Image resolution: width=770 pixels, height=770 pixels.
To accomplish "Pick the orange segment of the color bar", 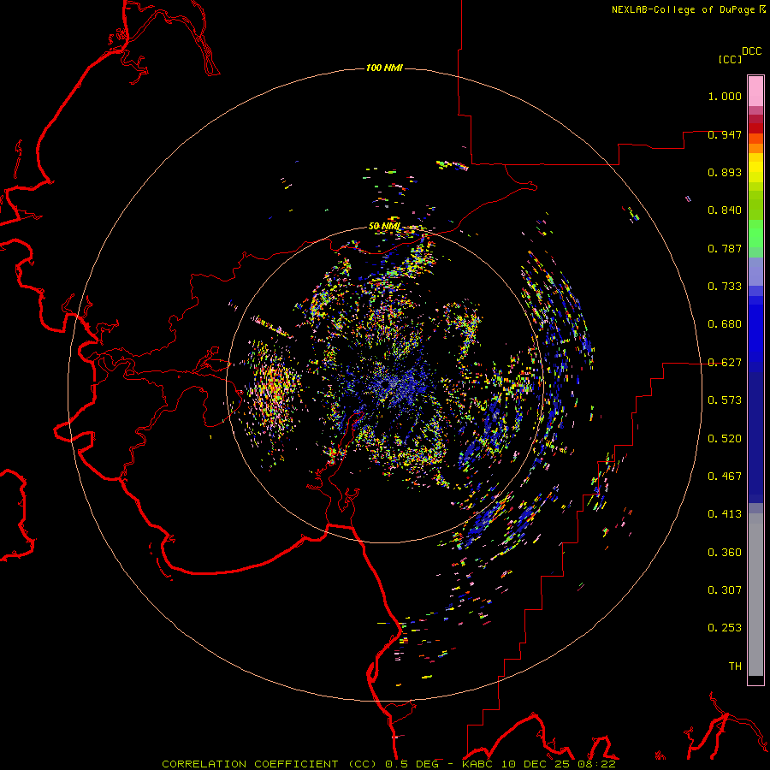I will click(755, 148).
